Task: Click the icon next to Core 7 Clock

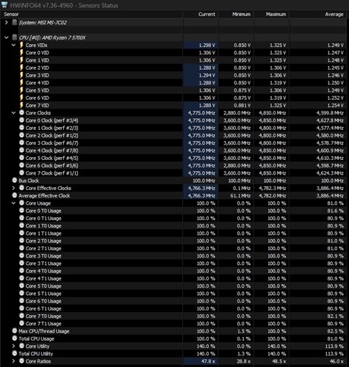Action: pos(21,172)
